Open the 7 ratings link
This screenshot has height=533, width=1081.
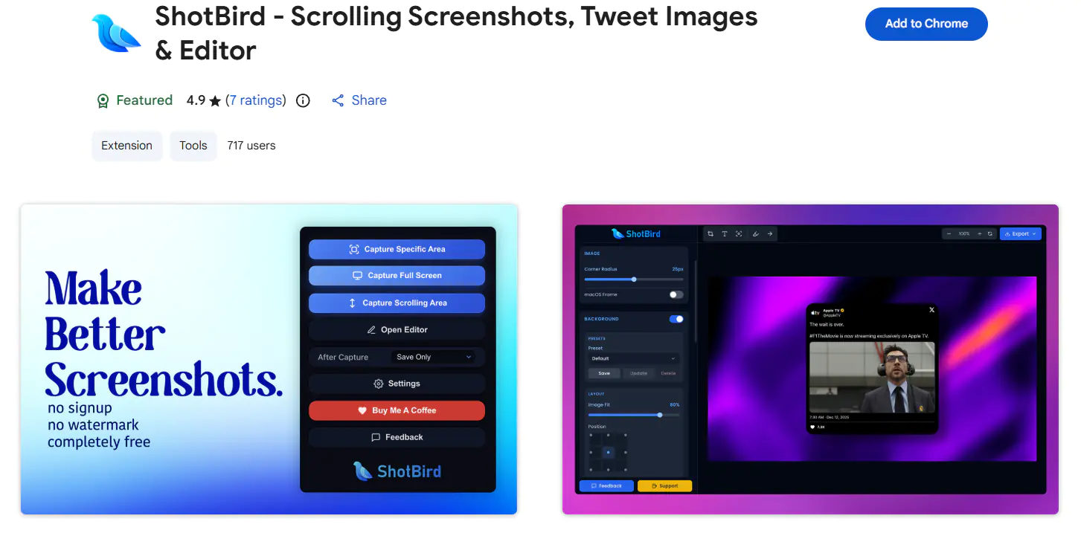[256, 100]
